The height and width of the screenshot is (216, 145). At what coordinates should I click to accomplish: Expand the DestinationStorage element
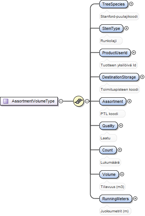point(142,77)
